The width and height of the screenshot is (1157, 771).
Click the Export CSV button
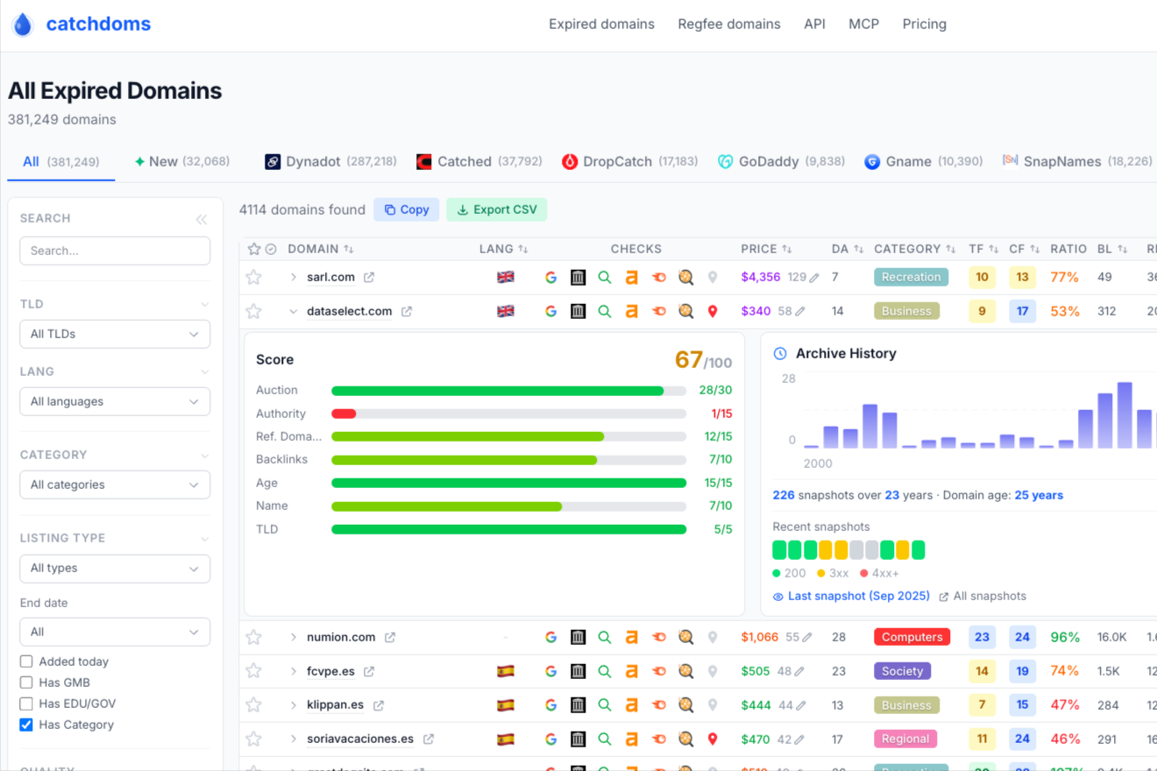point(497,209)
